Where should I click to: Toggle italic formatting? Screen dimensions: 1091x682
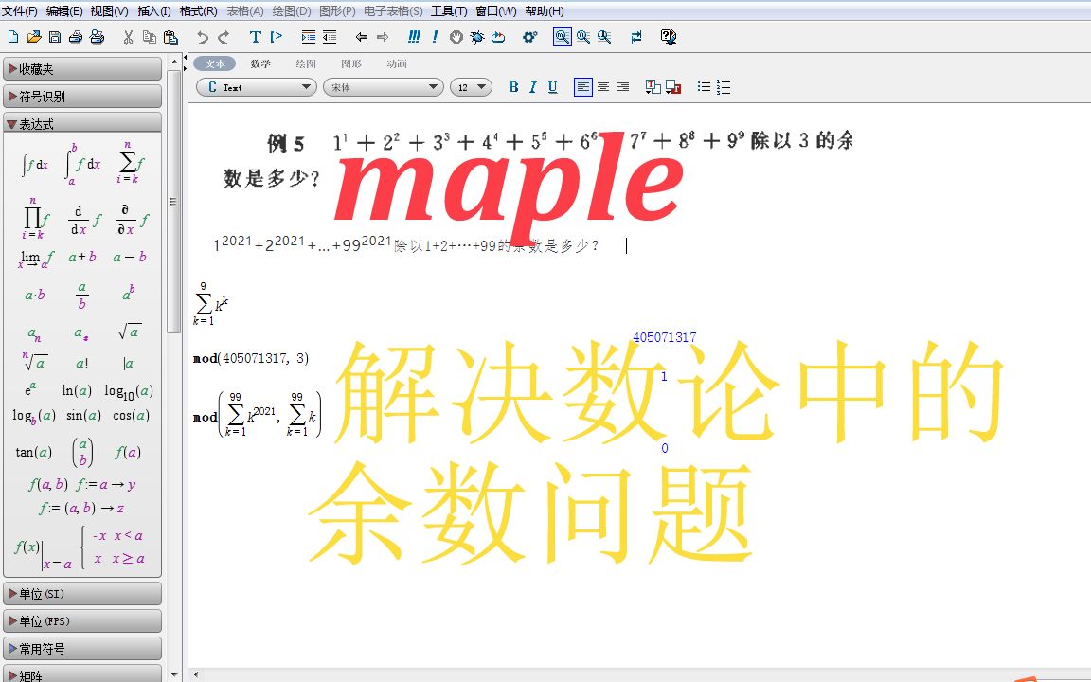pyautogui.click(x=532, y=86)
